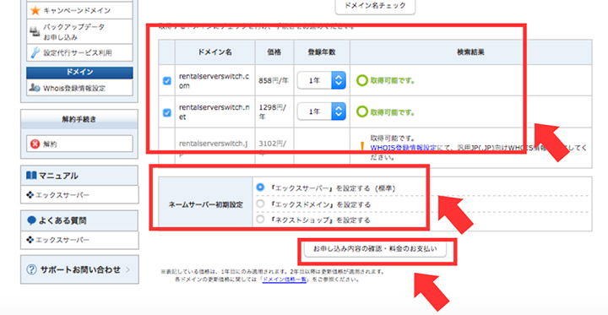Image resolution: width=608 pixels, height=315 pixels.
Task: Open the WHOIS登録情報設定 hyperlink in the .jp row
Action: click(x=404, y=148)
